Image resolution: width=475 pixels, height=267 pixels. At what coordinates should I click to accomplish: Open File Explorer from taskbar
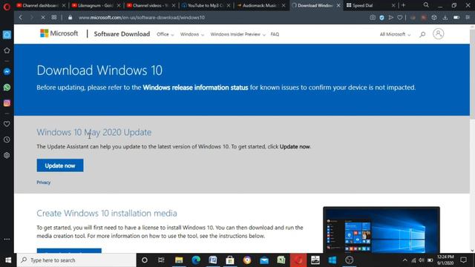pyautogui.click(x=179, y=260)
